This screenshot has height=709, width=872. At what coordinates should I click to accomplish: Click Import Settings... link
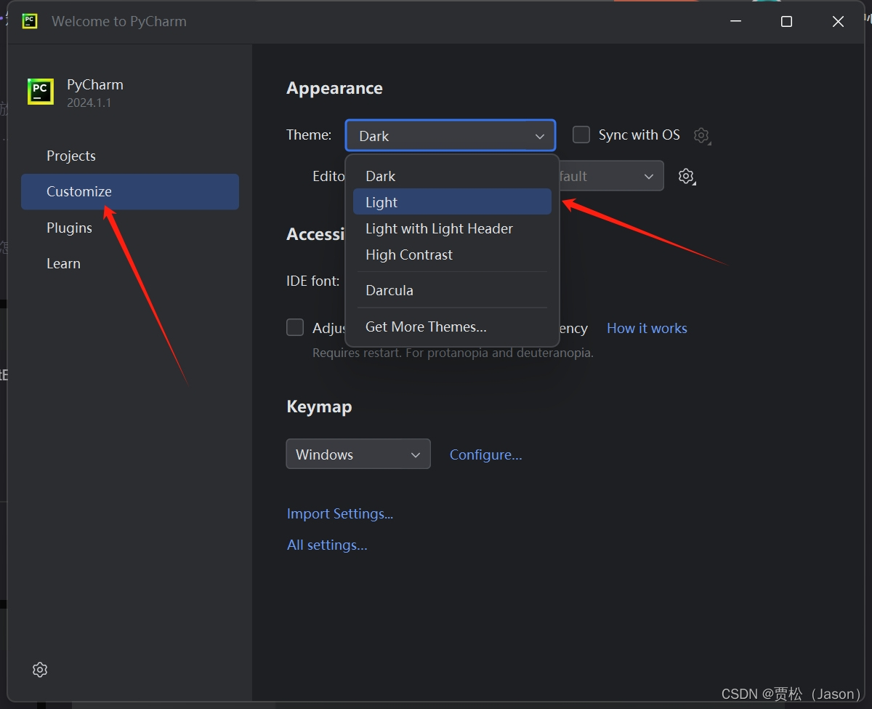coord(339,513)
